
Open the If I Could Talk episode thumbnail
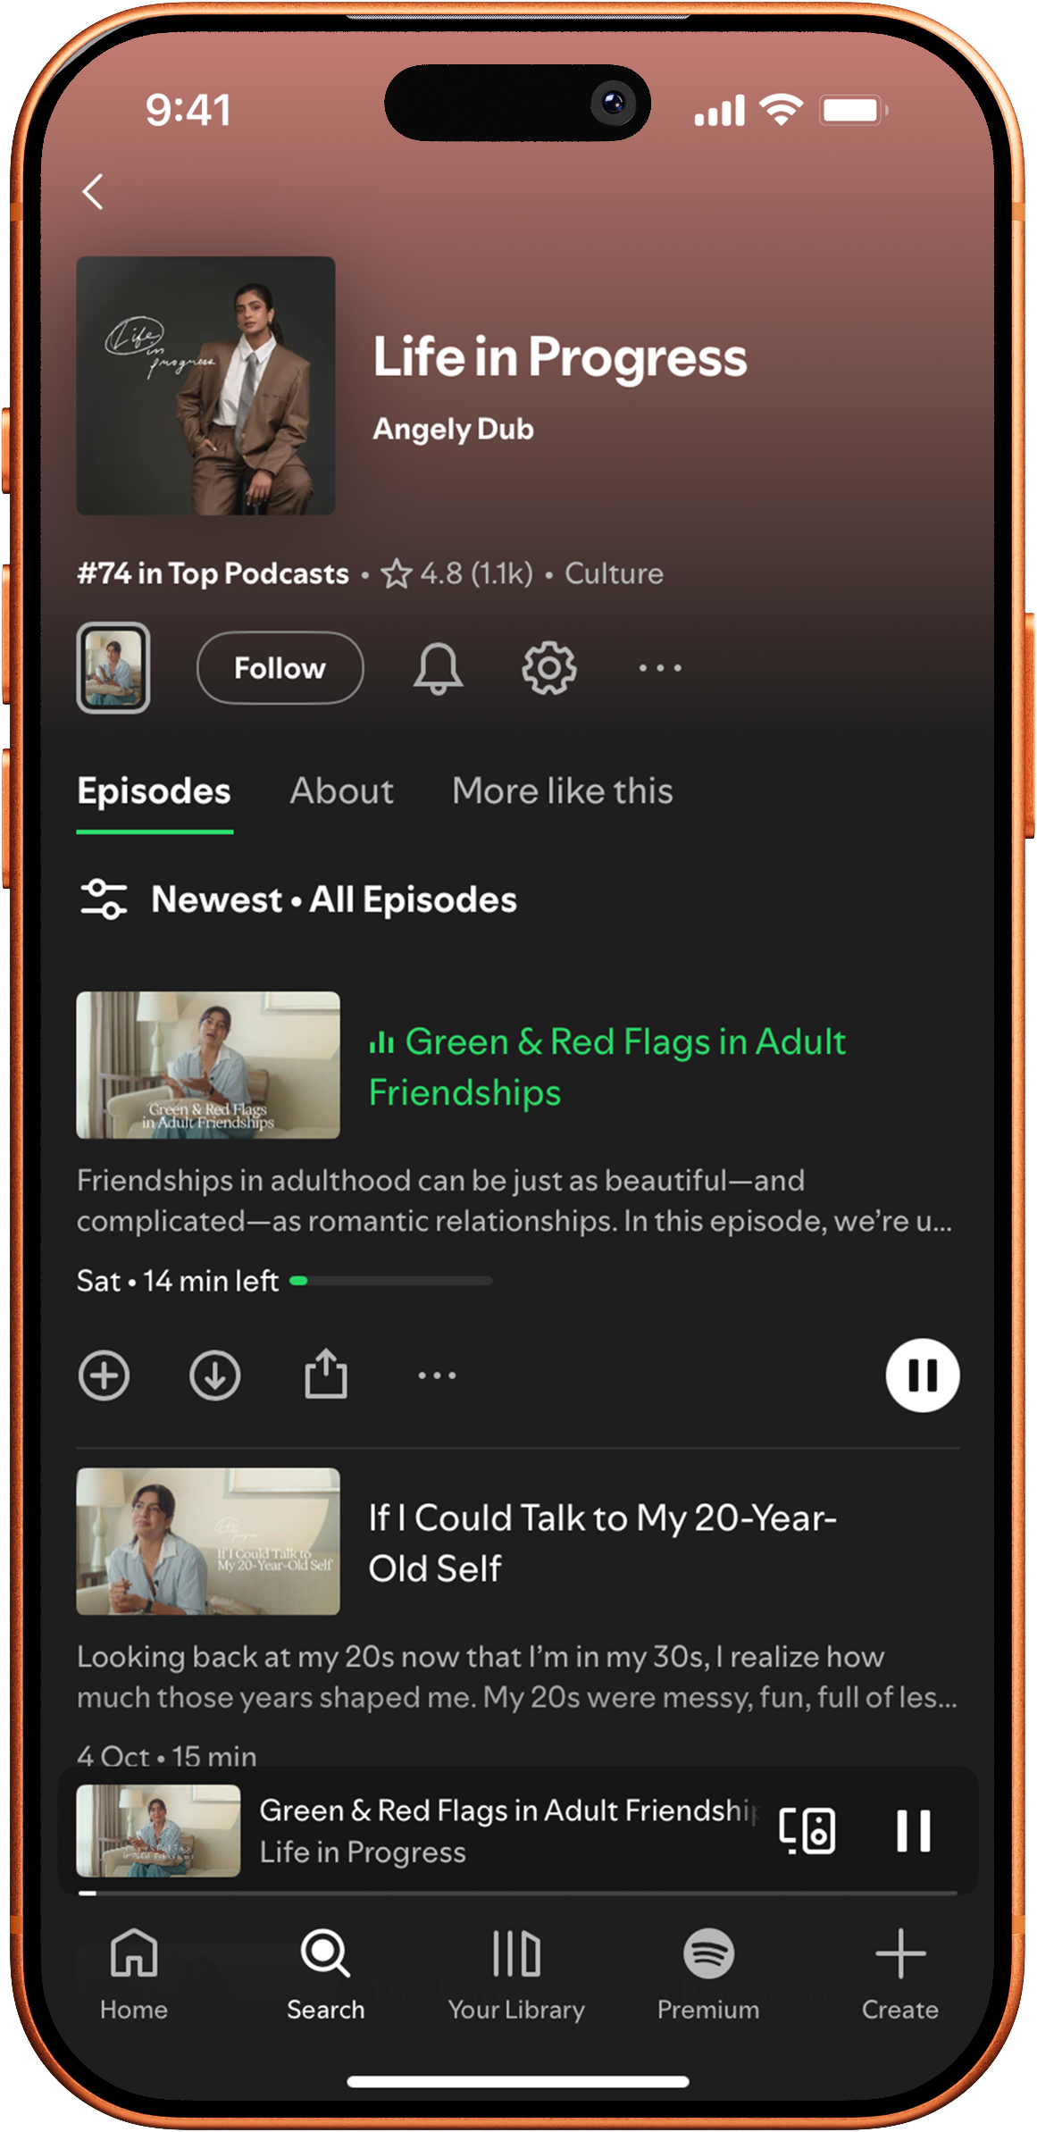[x=208, y=1542]
